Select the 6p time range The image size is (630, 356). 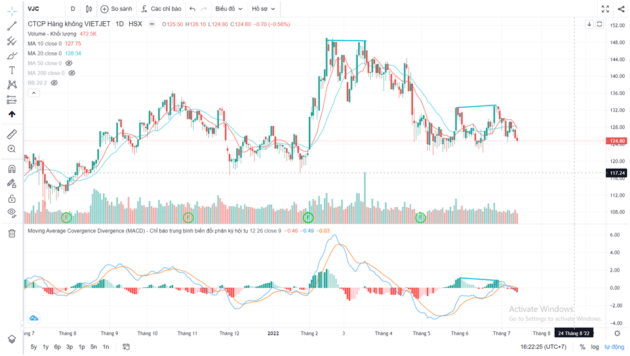57,347
